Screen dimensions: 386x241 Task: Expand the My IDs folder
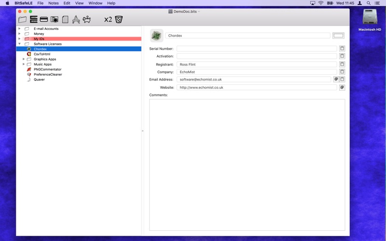[19, 39]
